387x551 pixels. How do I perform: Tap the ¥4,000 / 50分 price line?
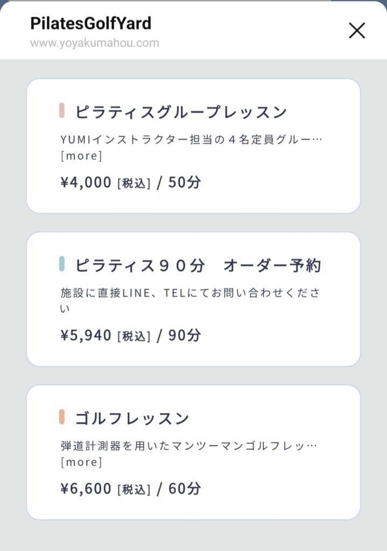pyautogui.click(x=130, y=182)
